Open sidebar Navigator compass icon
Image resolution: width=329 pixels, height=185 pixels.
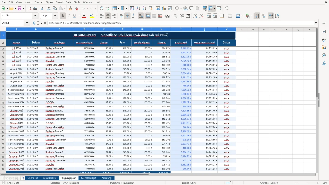coord(324,55)
